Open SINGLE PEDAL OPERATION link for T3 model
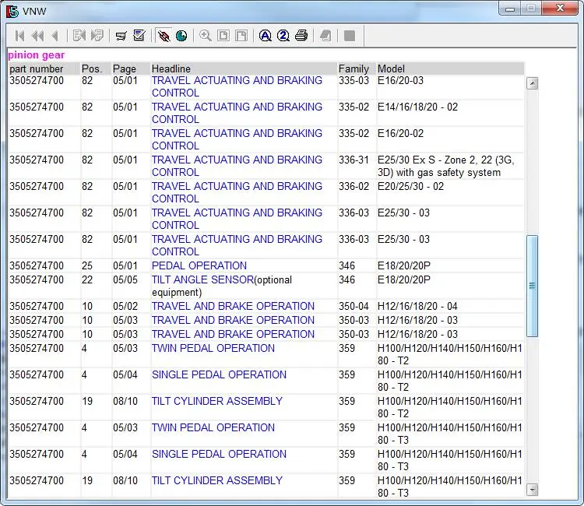 (219, 454)
